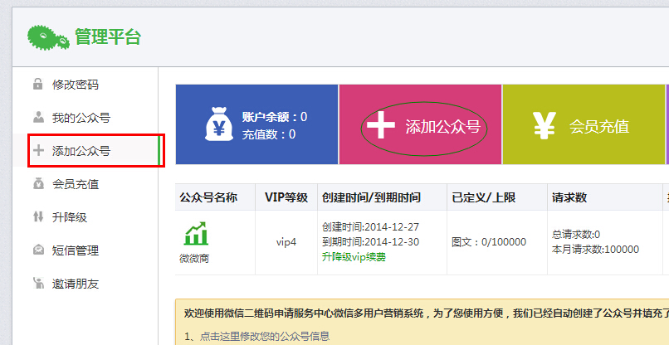Click the lock icon beside 修改密码
Image resolution: width=669 pixels, height=345 pixels.
click(x=38, y=84)
